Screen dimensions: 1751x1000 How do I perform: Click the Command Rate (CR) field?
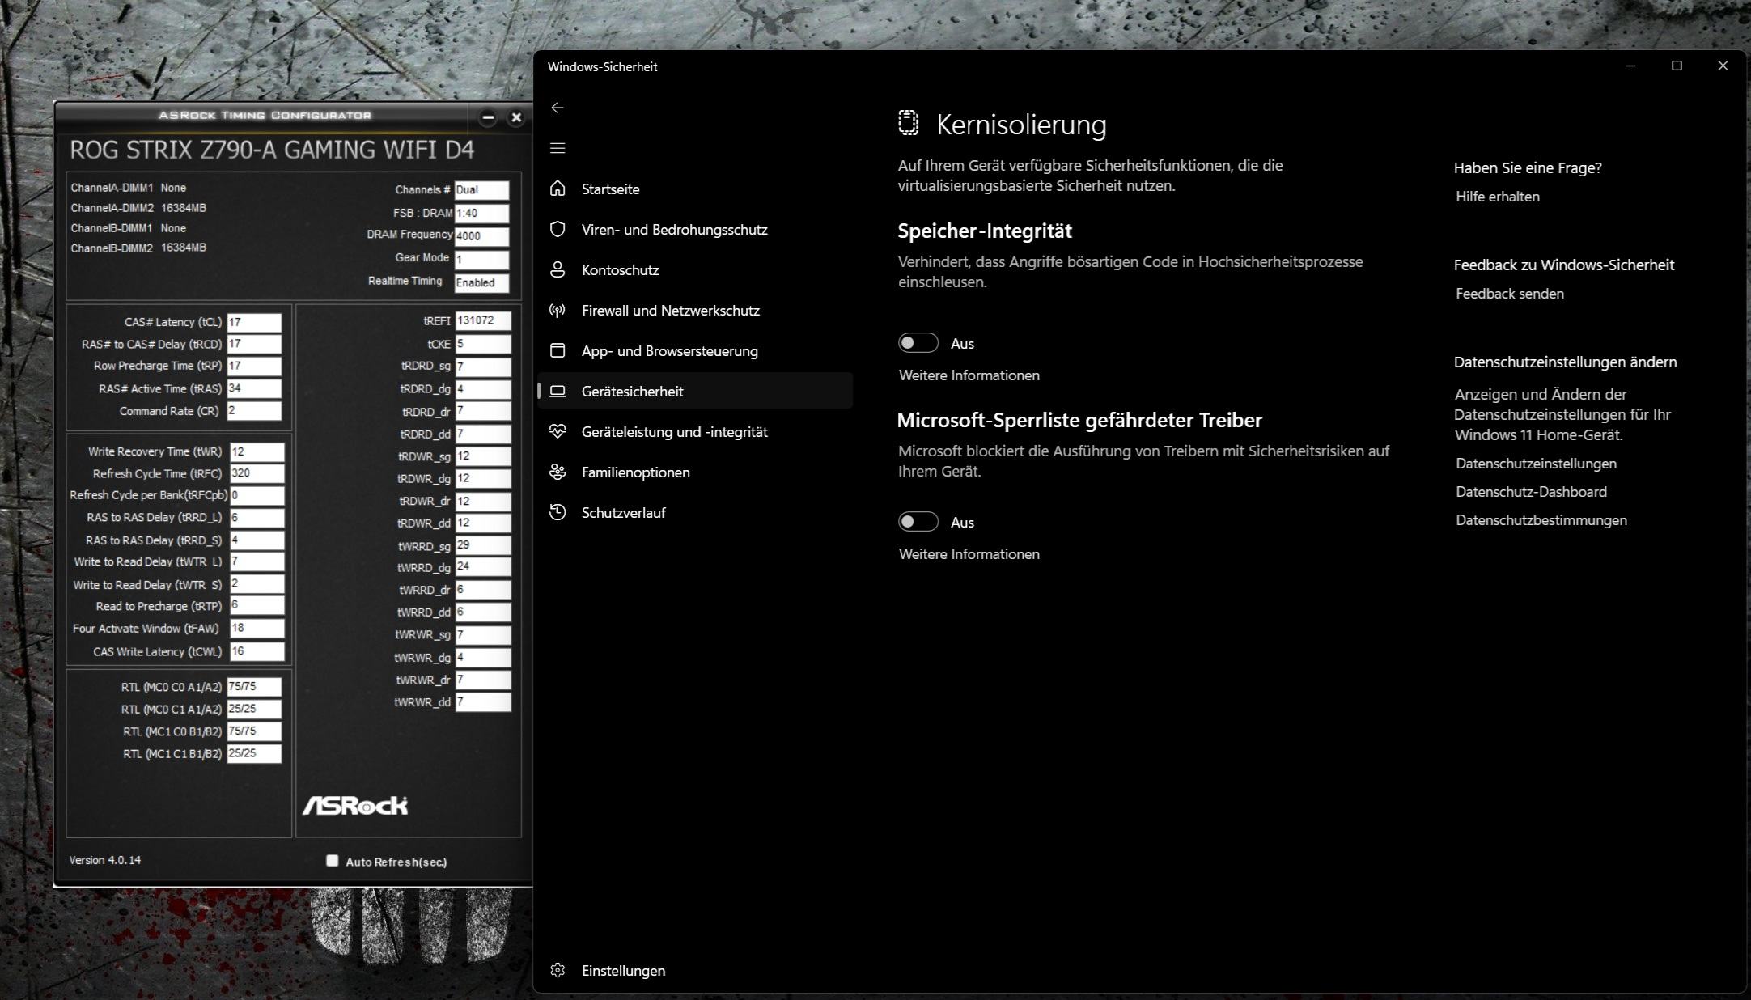(x=254, y=410)
